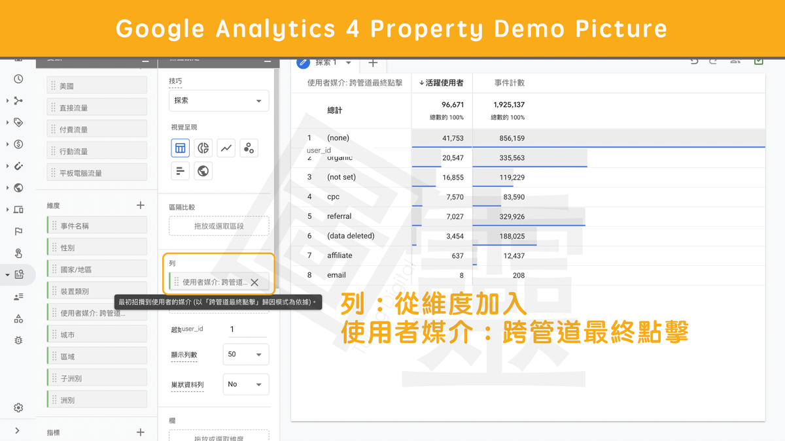Add a new dimension with plus icon
Viewport: 785px width, 441px height.
pyautogui.click(x=140, y=205)
